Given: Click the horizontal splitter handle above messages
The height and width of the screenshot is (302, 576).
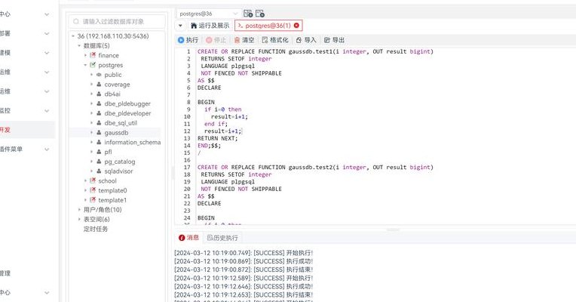Looking at the screenshot, I should click(x=393, y=230).
